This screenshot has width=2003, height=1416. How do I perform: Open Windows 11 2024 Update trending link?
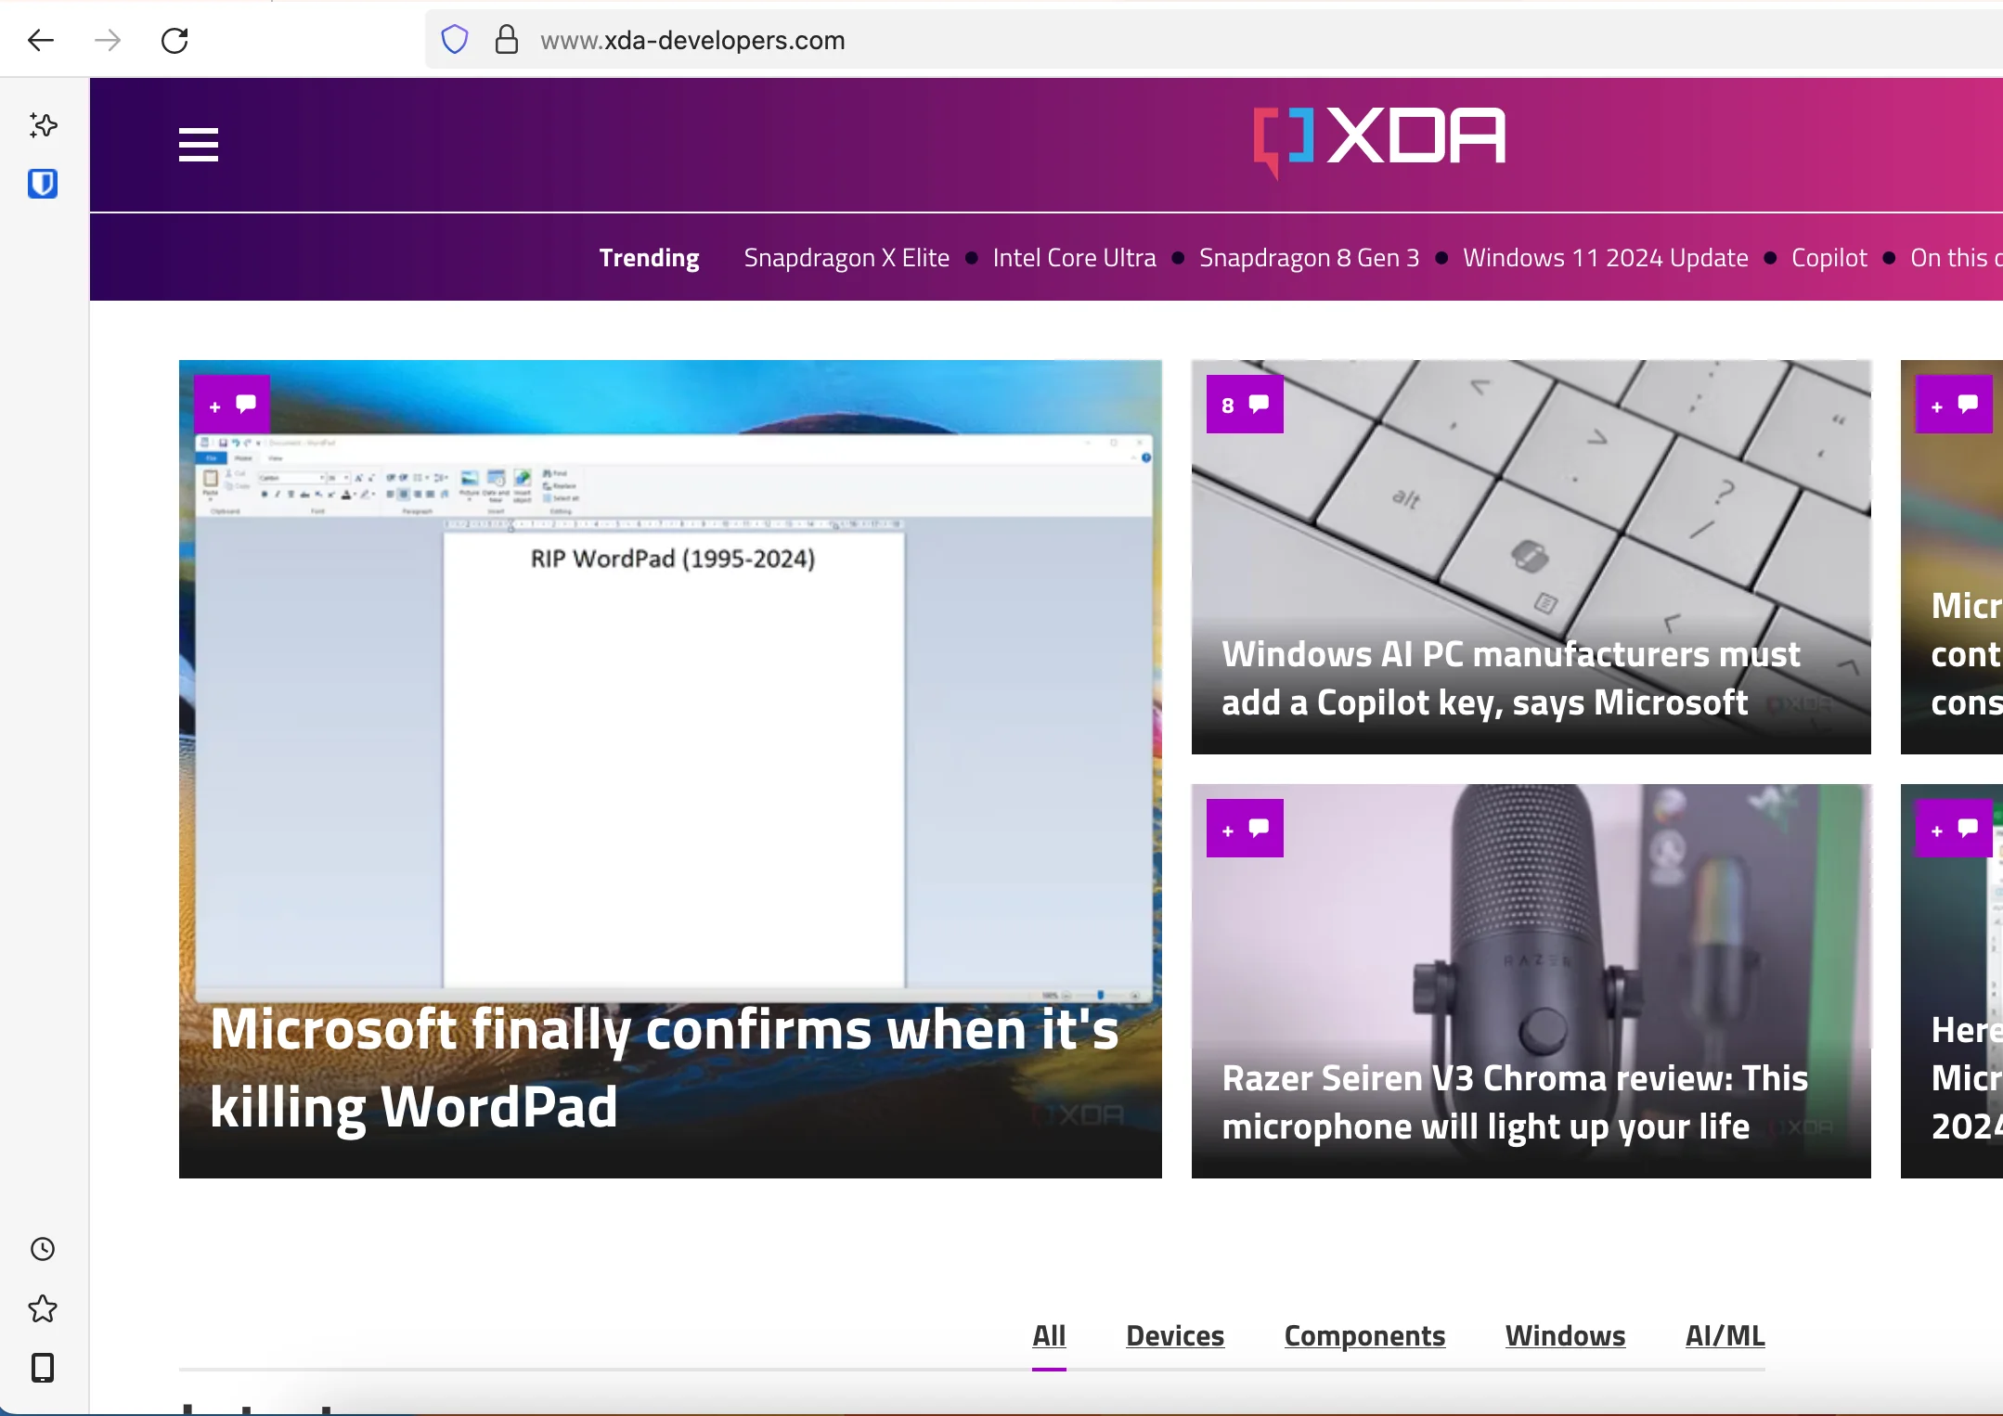coord(1605,258)
